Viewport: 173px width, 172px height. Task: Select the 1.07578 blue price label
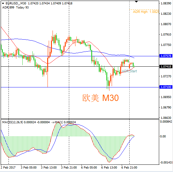(x=166, y=56)
